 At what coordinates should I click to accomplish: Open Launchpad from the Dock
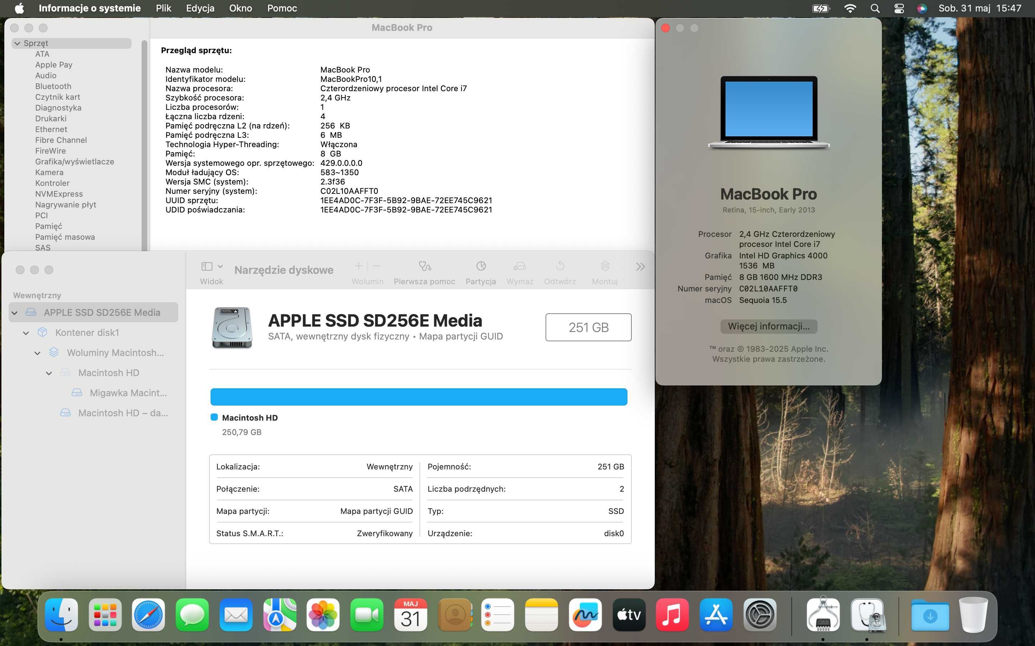(x=105, y=615)
